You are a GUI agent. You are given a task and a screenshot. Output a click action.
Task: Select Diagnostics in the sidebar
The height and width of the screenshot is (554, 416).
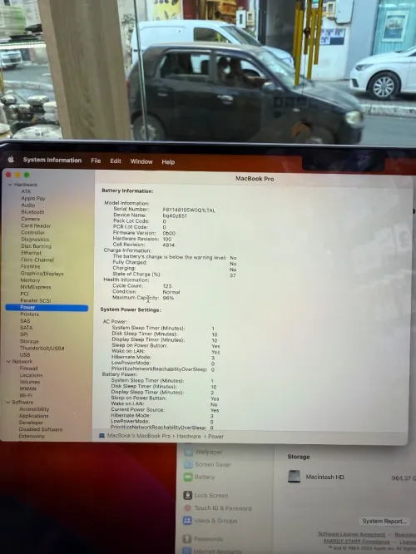pyautogui.click(x=35, y=240)
